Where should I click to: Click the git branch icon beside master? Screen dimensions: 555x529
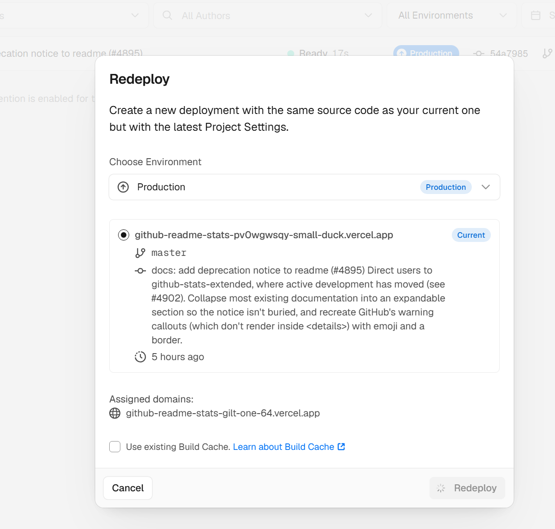pos(140,253)
